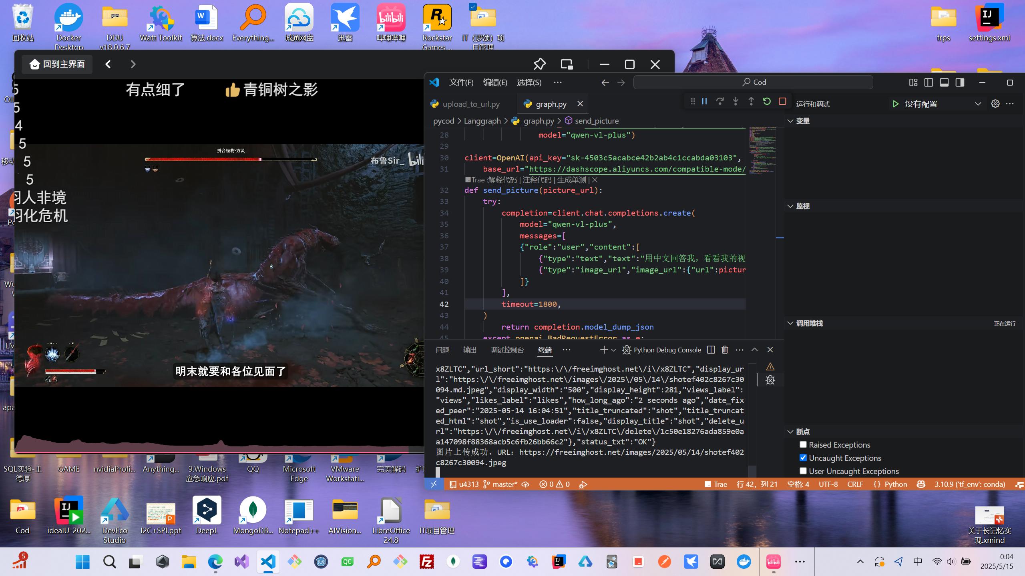Click the CRLF line ending indicator

[x=855, y=484]
